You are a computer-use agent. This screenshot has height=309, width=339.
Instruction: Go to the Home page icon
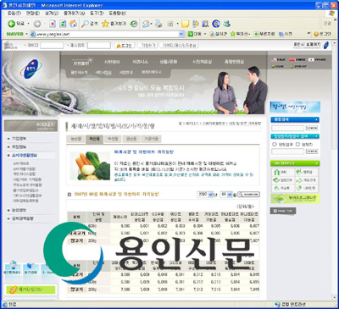pyautogui.click(x=73, y=24)
